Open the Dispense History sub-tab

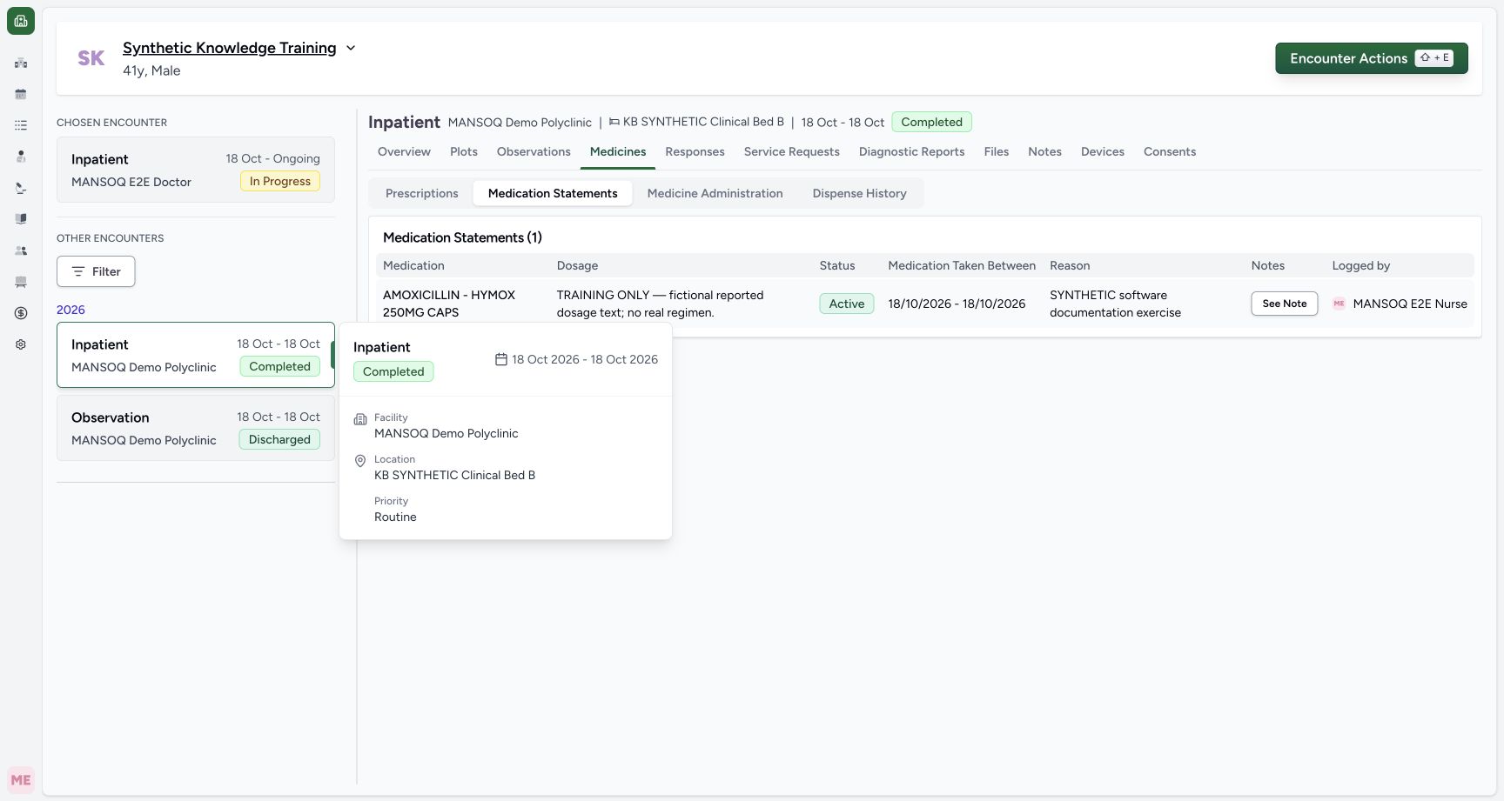pos(860,193)
